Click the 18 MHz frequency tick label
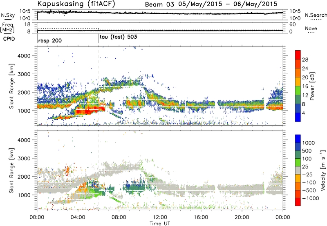327x226 pixels. (x=27, y=24)
